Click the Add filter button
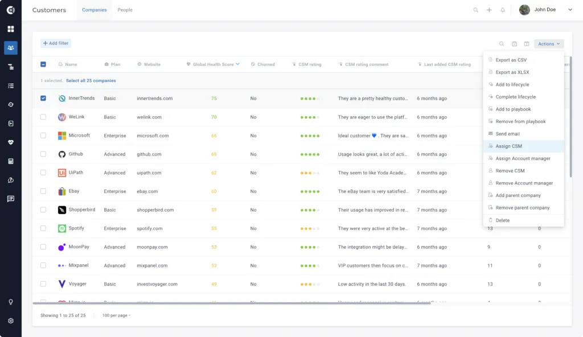 [x=55, y=43]
